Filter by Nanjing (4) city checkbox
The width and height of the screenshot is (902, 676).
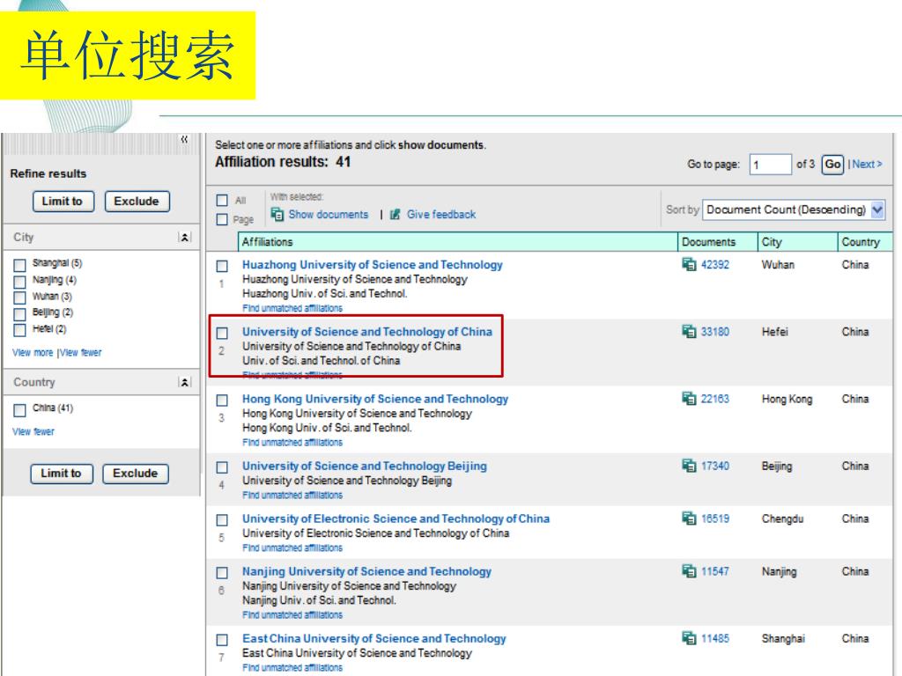20,282
